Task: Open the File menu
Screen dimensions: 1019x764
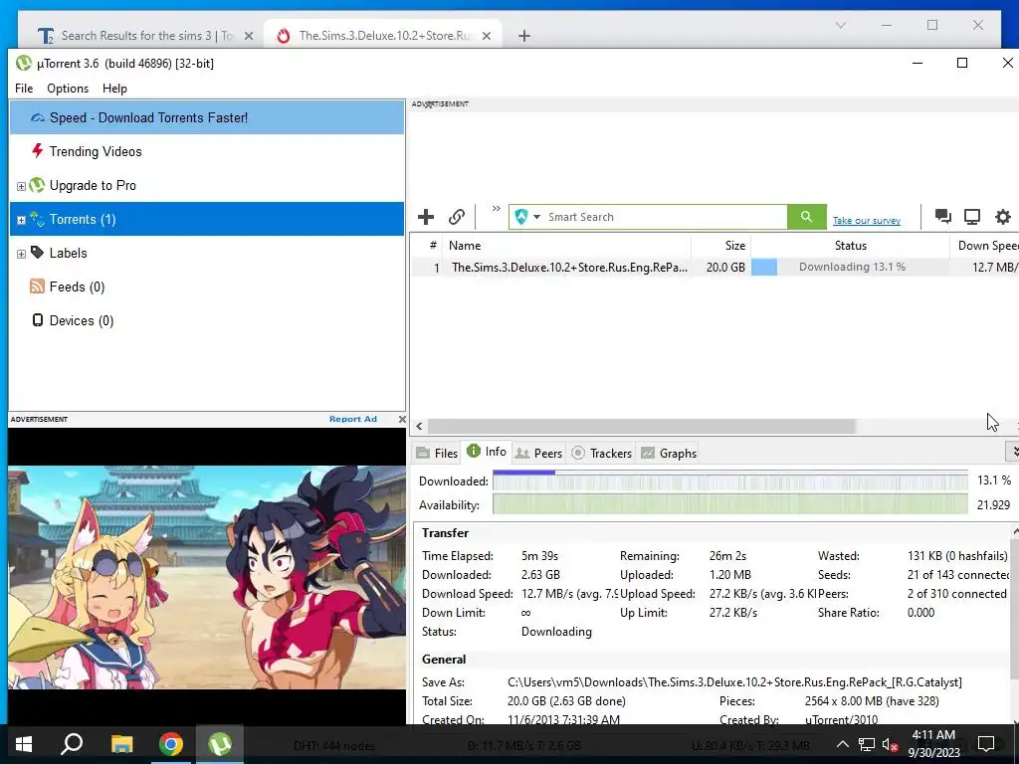Action: [x=24, y=89]
